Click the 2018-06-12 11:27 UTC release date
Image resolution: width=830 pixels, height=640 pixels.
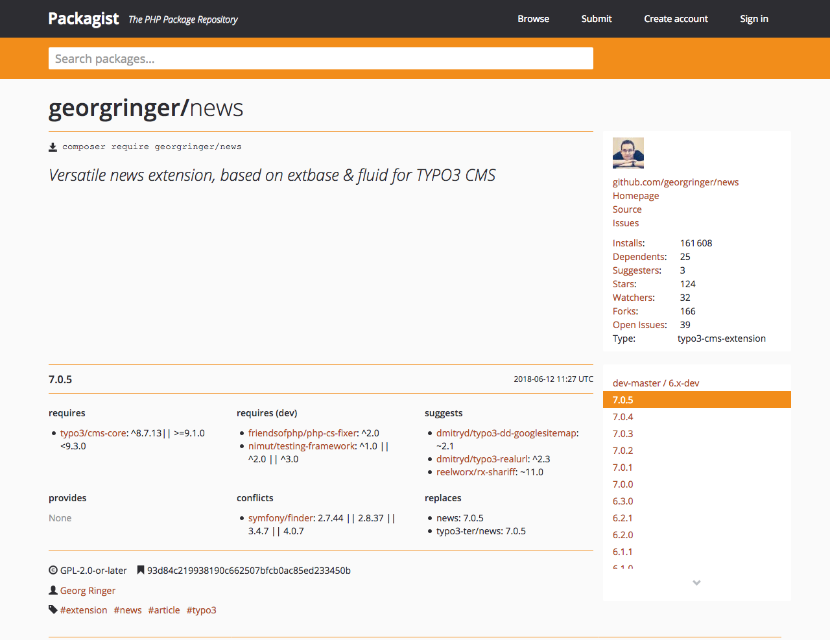(x=553, y=379)
